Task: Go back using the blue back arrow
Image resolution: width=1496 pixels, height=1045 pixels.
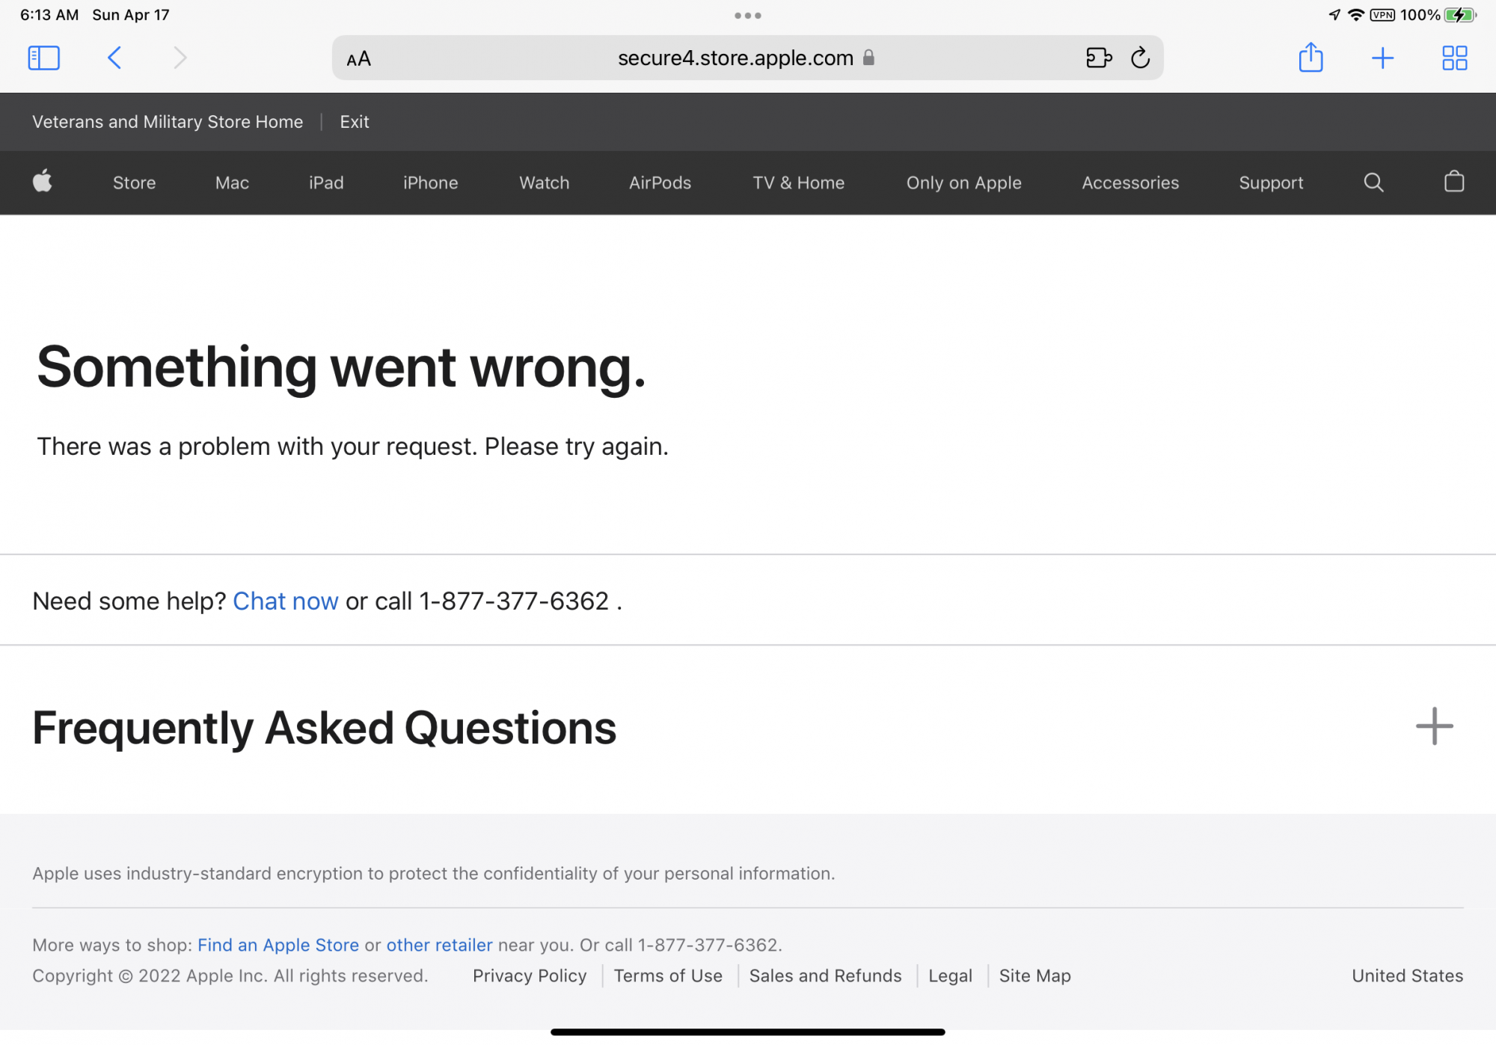Action: pyautogui.click(x=114, y=58)
